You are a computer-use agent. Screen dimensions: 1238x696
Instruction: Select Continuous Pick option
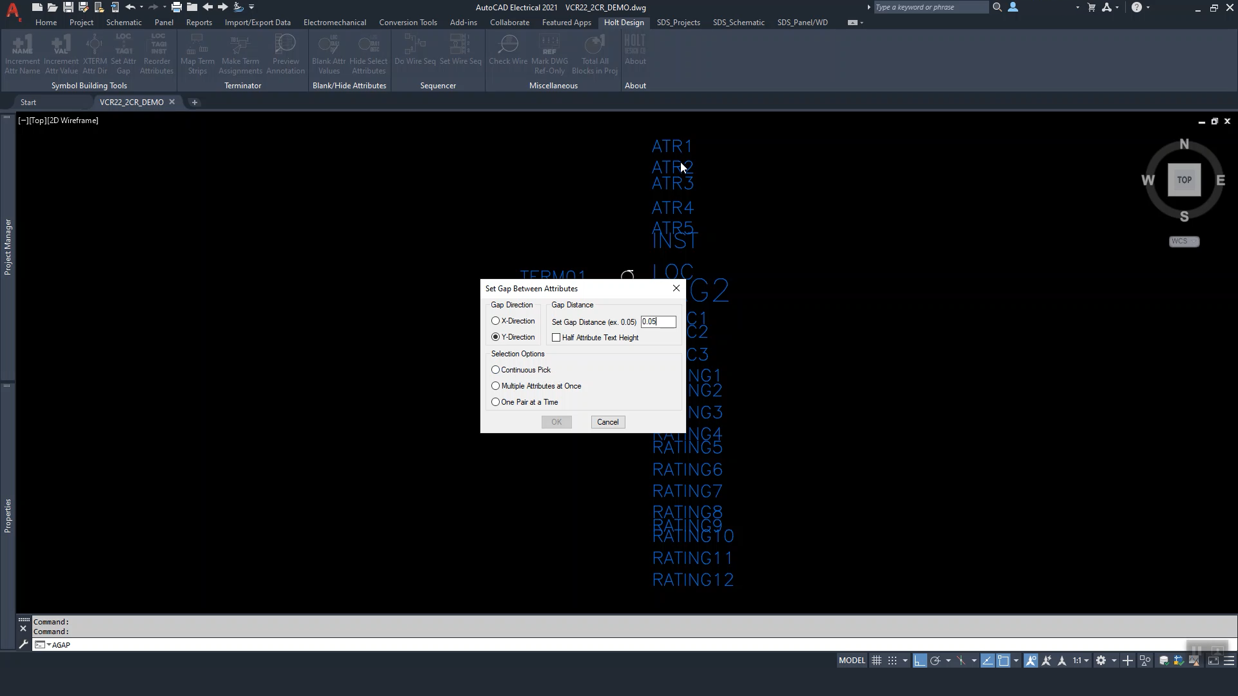click(x=495, y=370)
